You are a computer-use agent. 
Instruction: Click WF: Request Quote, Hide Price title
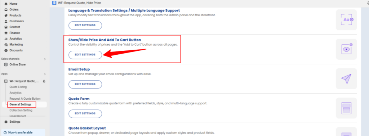(x=80, y=3)
